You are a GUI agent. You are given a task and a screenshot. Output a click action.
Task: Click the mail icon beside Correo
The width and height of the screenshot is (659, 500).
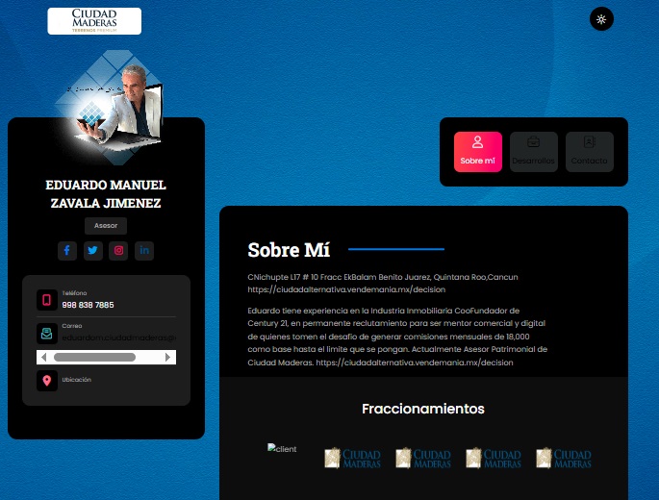click(x=46, y=334)
